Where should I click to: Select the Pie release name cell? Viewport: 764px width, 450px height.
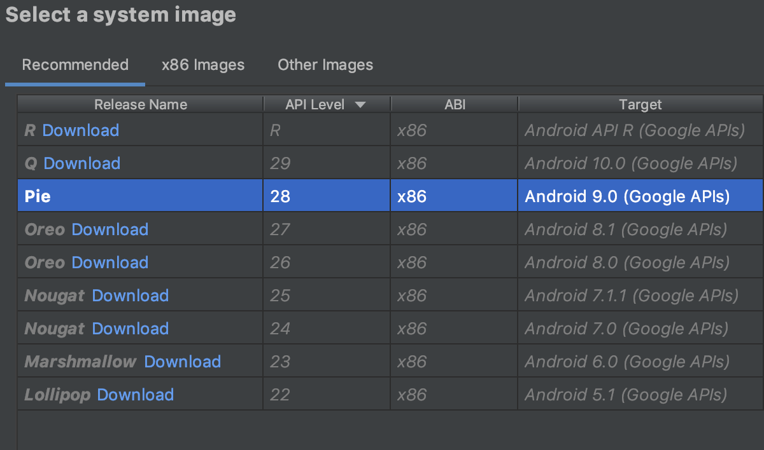point(141,196)
